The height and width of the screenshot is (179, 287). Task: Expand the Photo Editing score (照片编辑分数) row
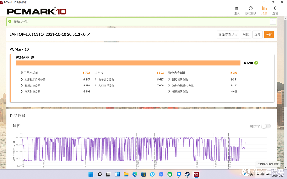click(169, 80)
